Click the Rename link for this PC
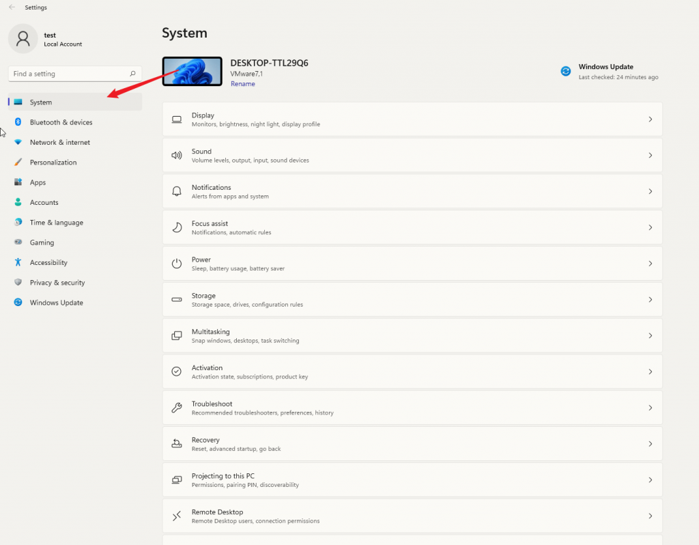The width and height of the screenshot is (699, 545). click(242, 83)
